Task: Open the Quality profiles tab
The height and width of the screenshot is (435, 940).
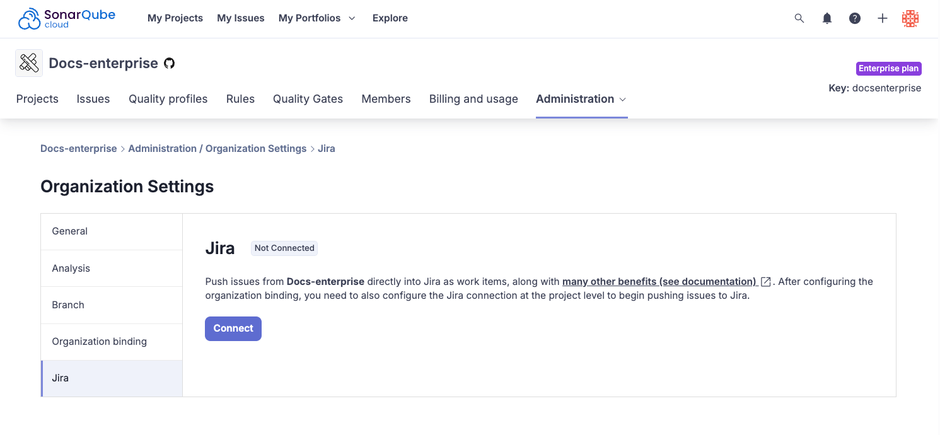Action: click(x=168, y=99)
